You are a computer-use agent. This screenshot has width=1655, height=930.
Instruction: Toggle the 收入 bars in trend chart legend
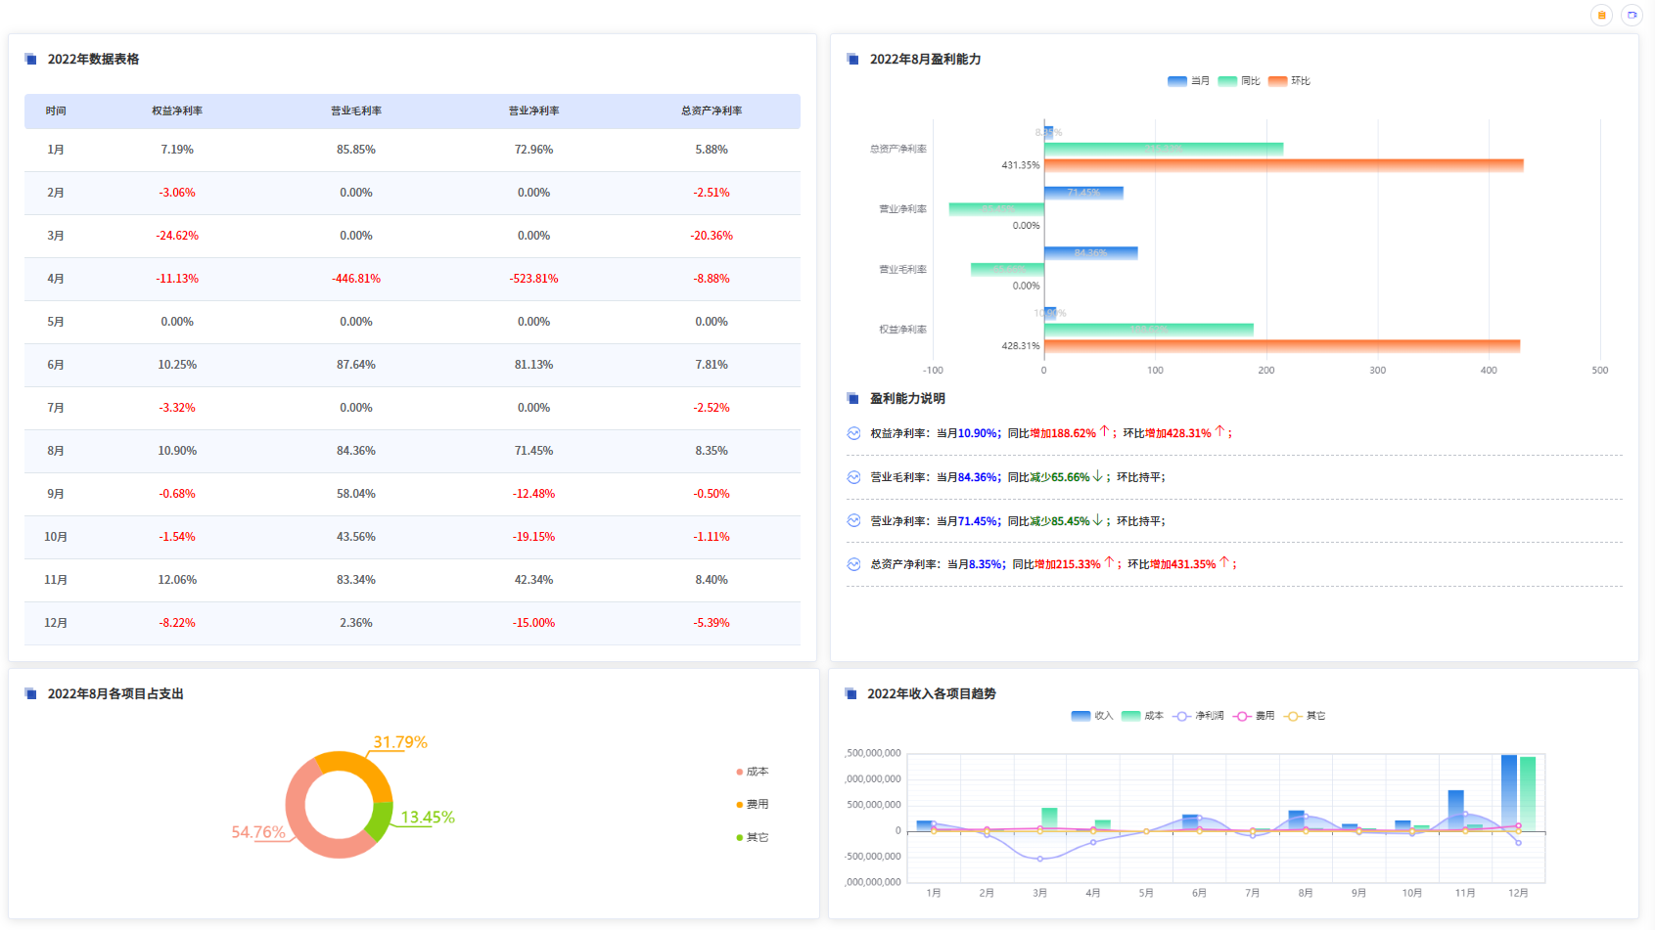click(x=1092, y=716)
